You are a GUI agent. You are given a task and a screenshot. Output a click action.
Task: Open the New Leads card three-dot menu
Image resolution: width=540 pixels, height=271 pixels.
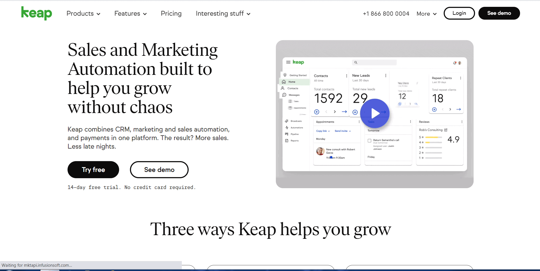pos(386,75)
